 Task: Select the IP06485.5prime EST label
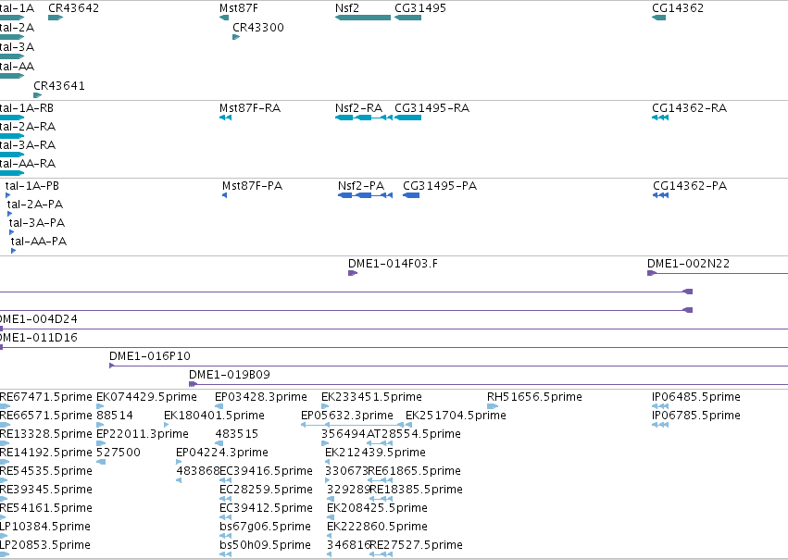click(696, 397)
